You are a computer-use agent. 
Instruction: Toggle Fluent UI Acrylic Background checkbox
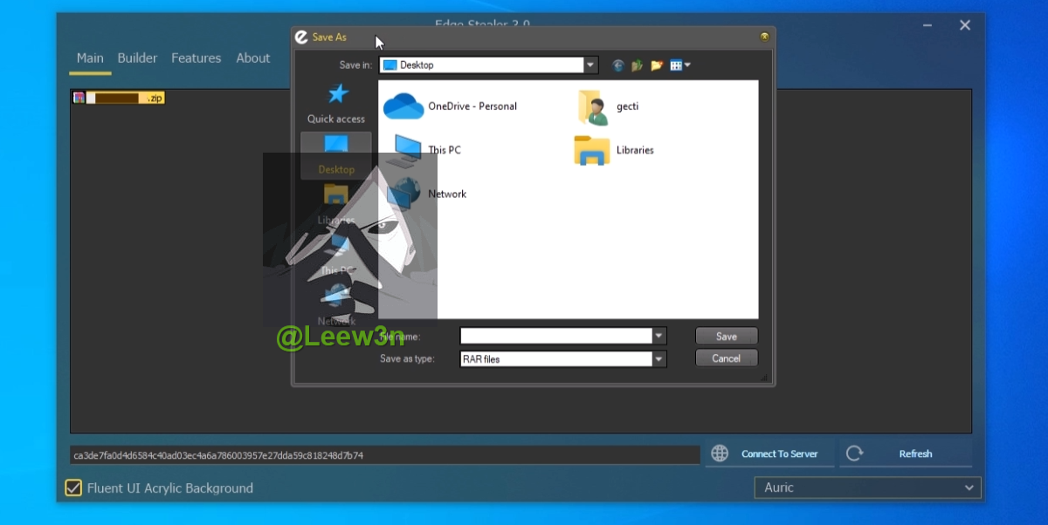pyautogui.click(x=74, y=487)
